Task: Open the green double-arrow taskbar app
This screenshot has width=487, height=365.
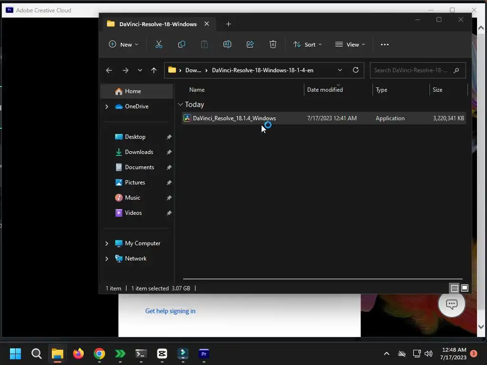Action: click(x=120, y=354)
